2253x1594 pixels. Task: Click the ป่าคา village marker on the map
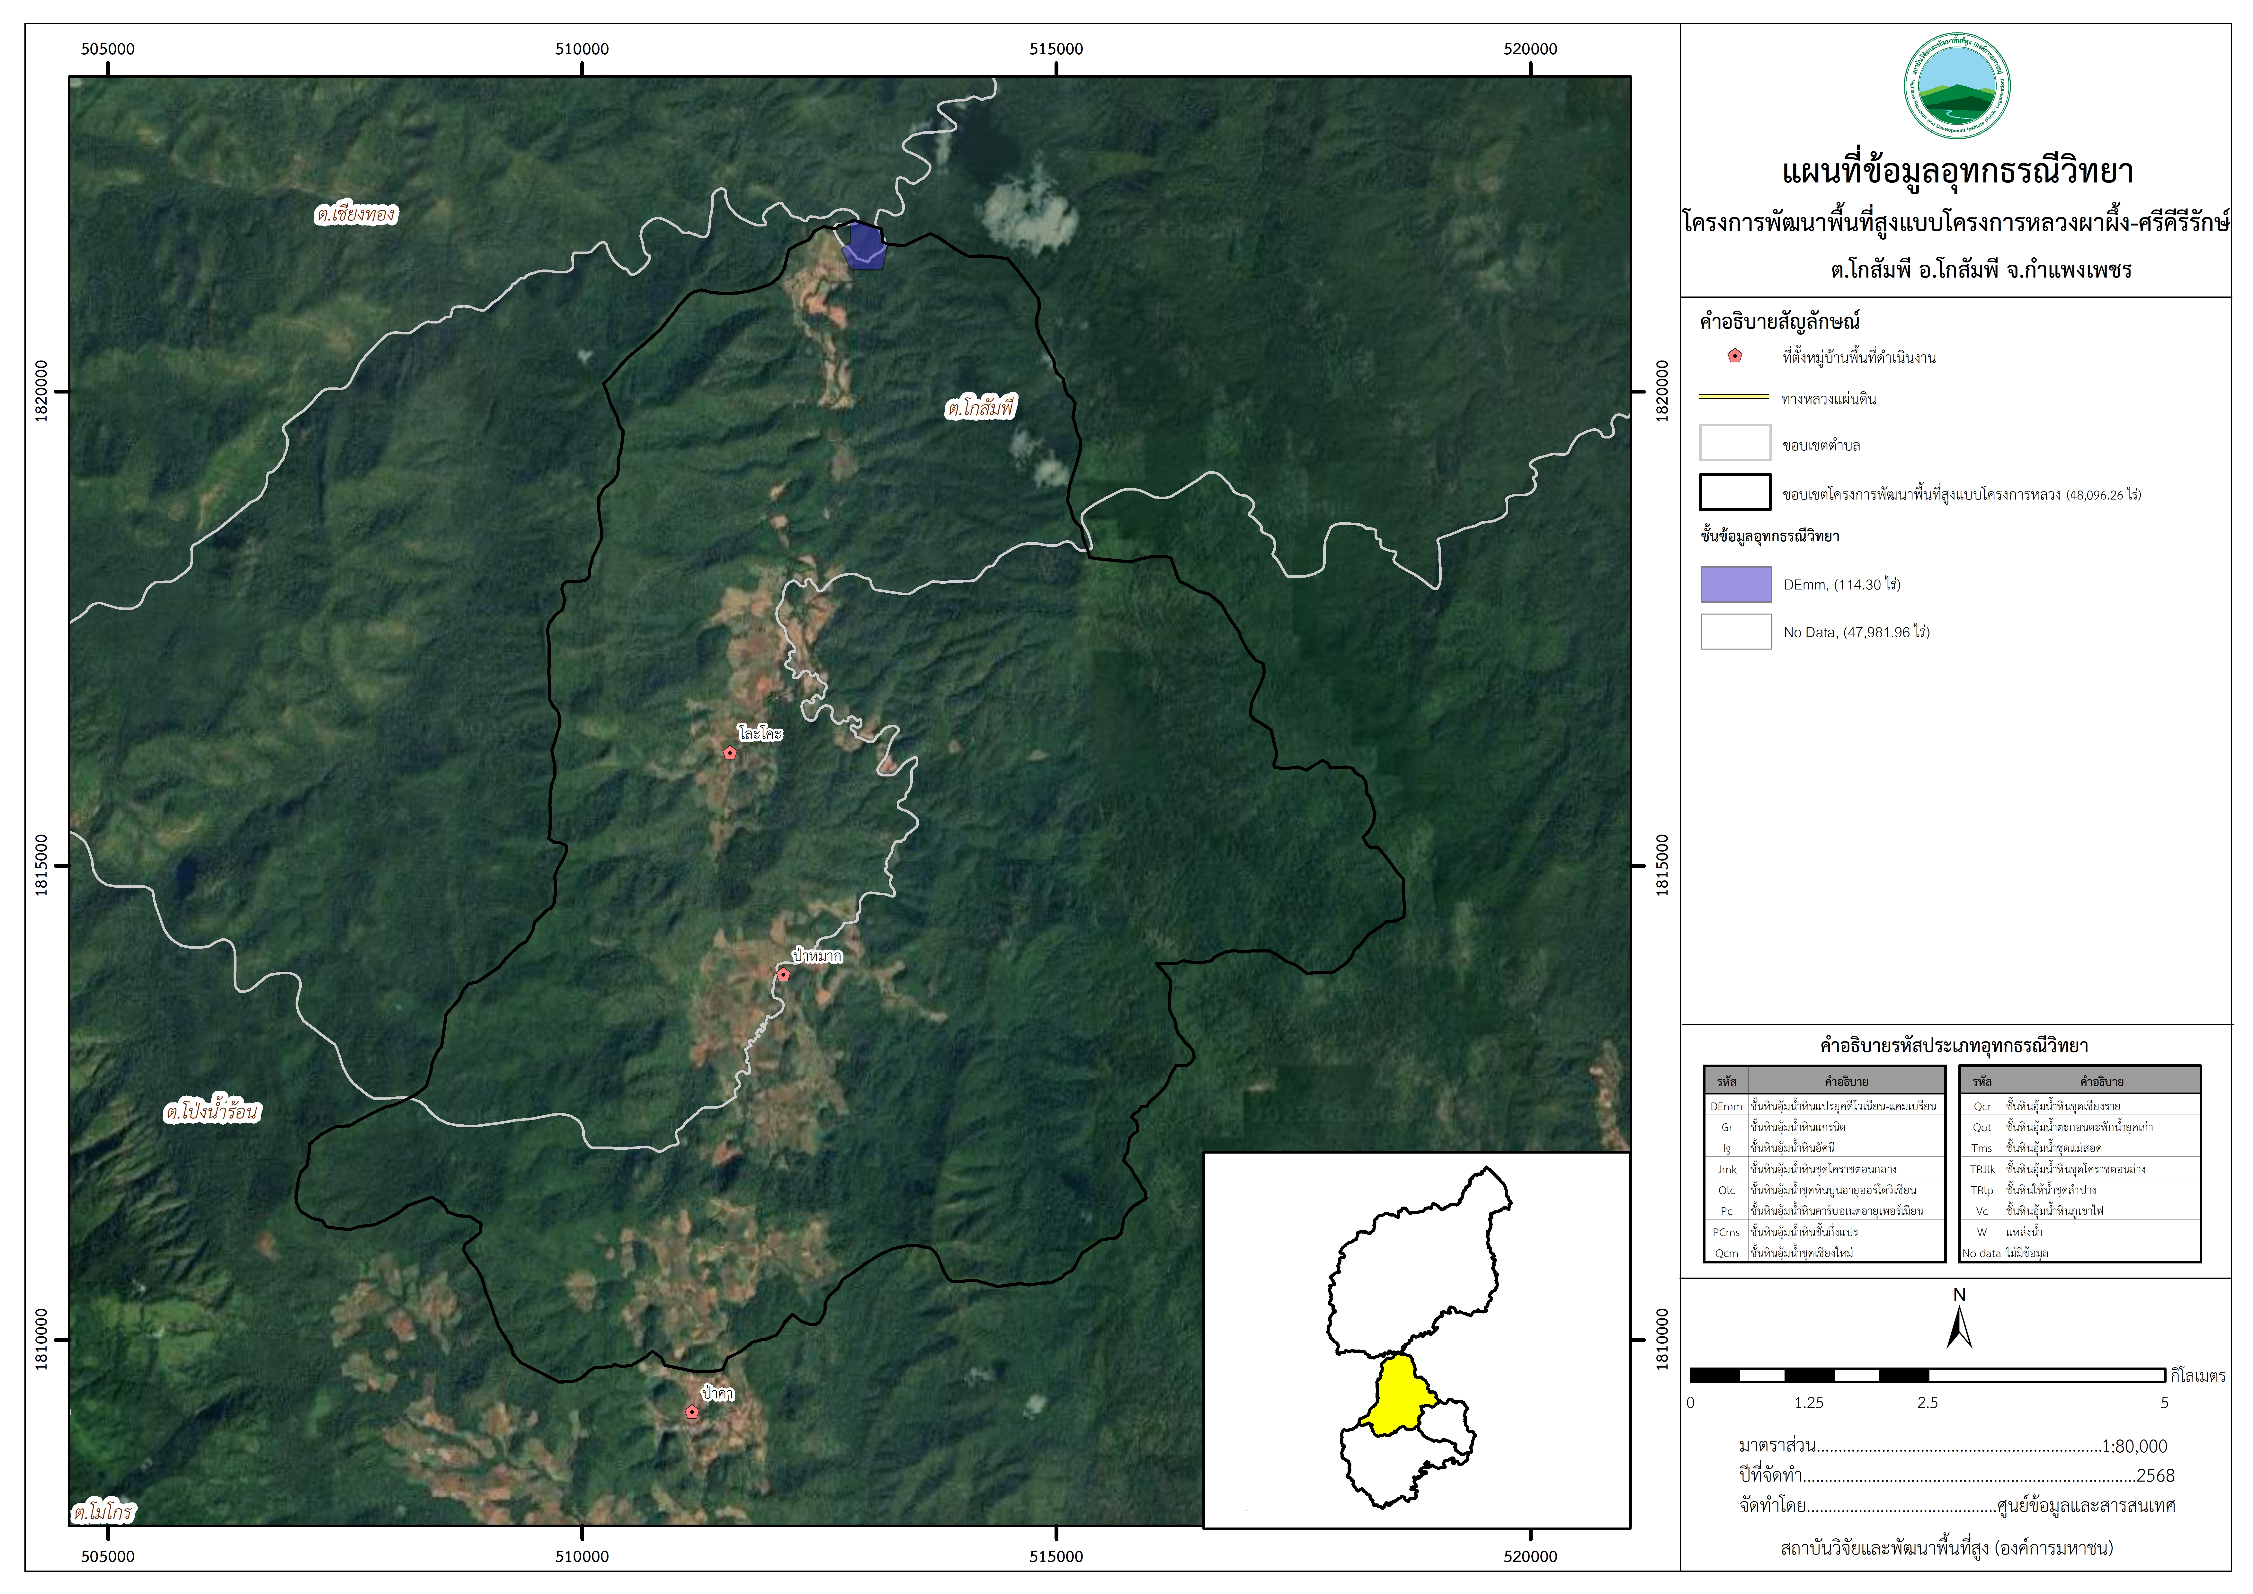(x=692, y=1412)
